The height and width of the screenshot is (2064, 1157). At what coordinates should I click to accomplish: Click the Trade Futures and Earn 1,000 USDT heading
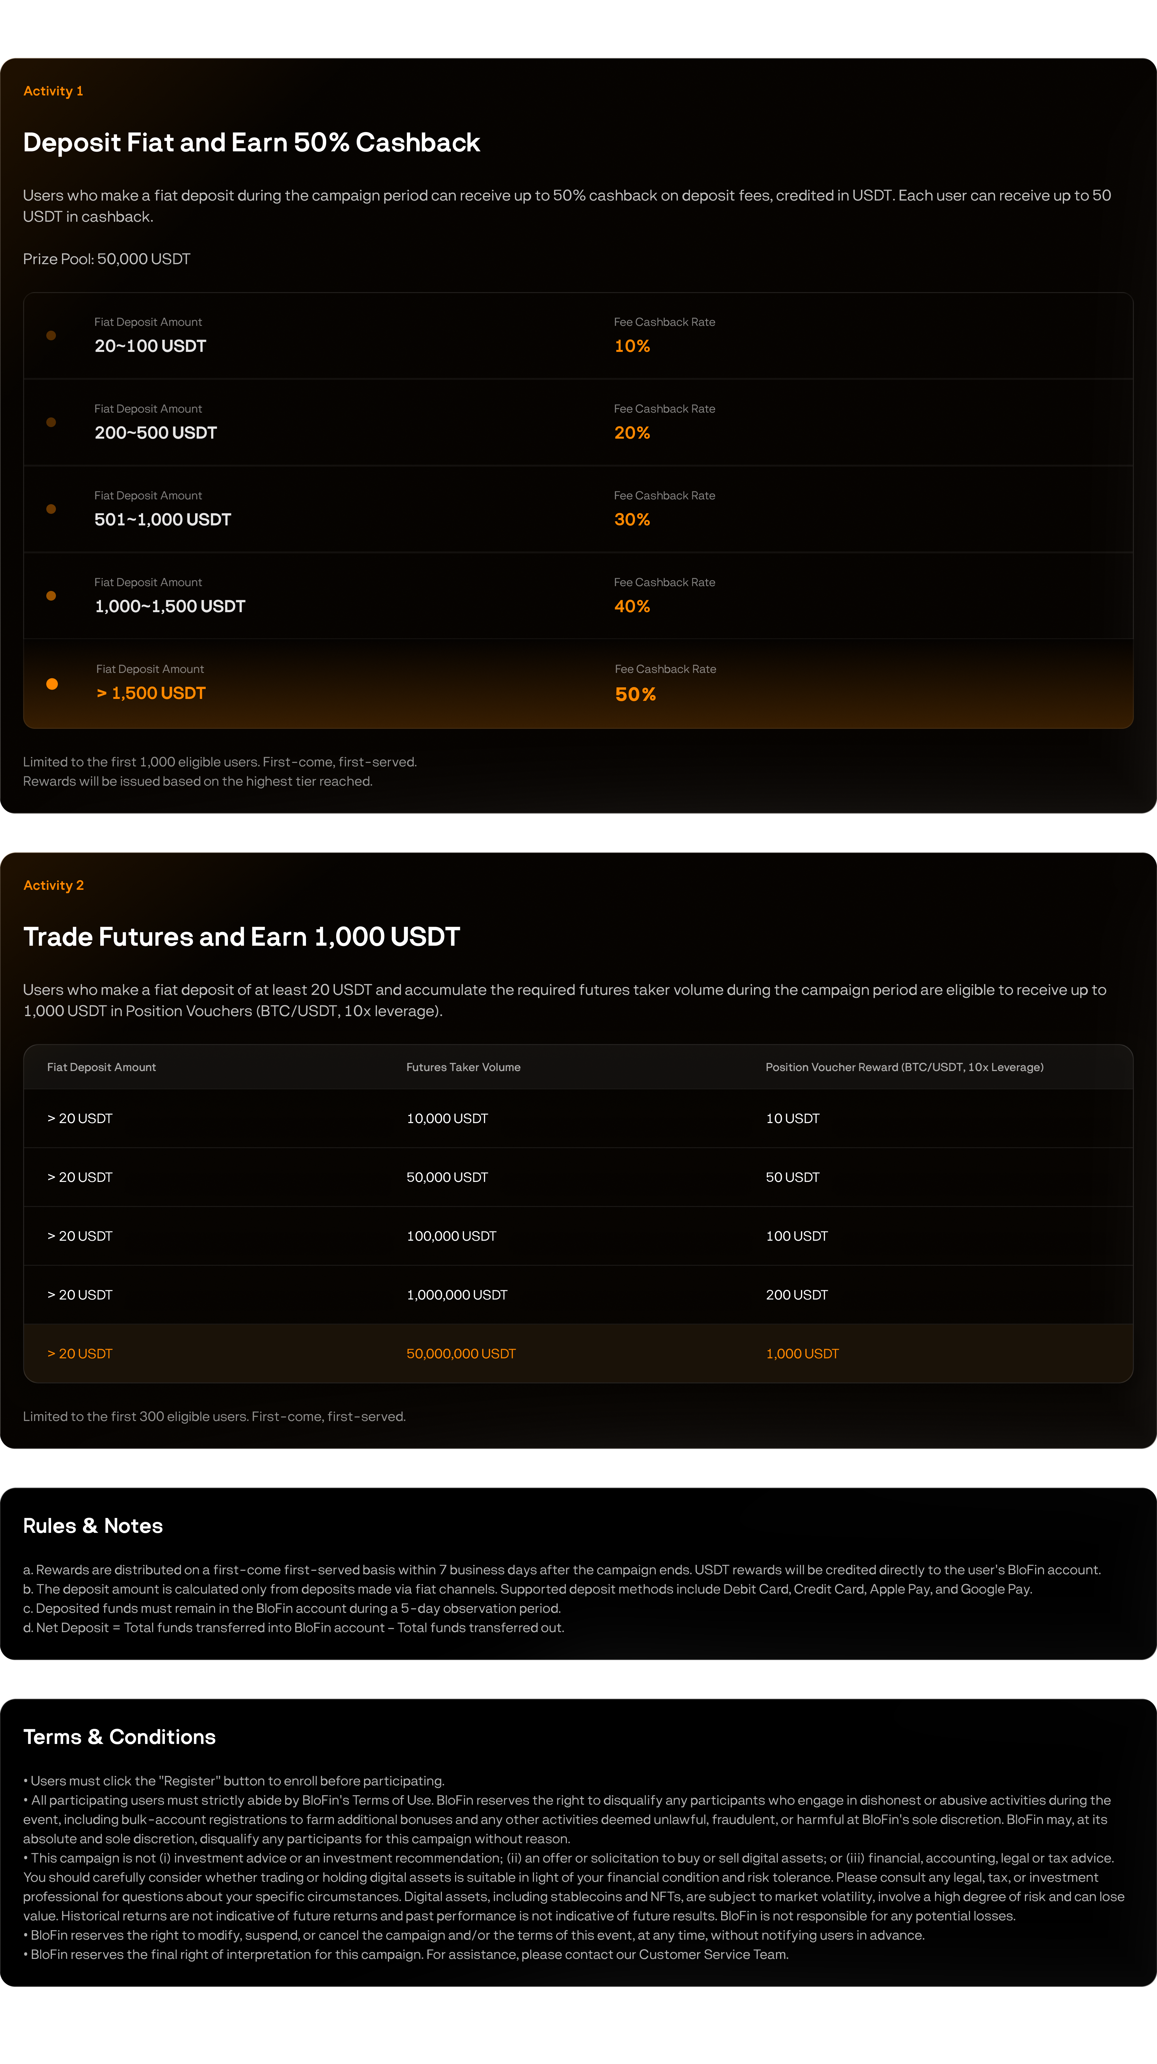(241, 937)
